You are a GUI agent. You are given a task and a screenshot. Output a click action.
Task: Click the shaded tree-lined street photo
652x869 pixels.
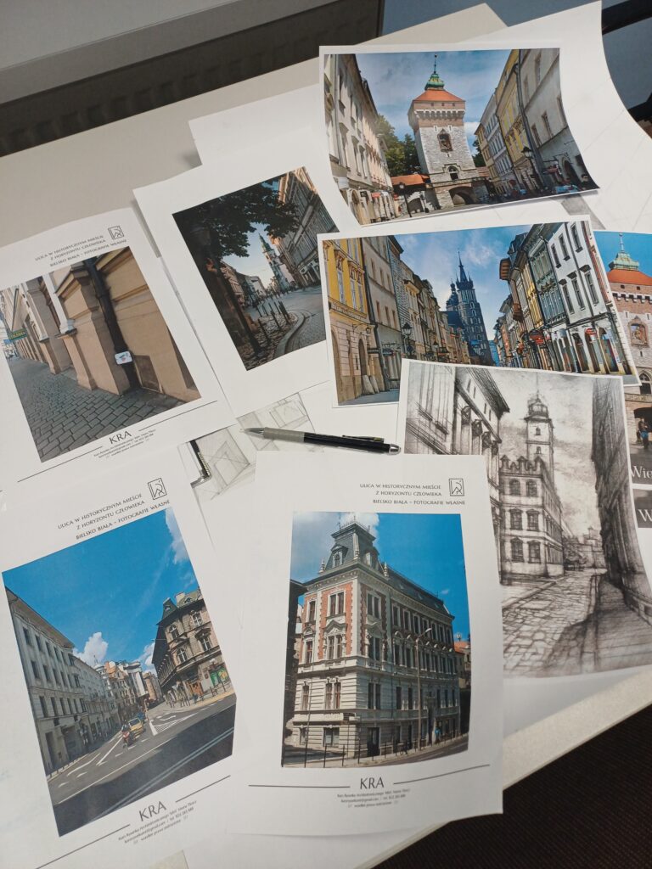pyautogui.click(x=256, y=267)
